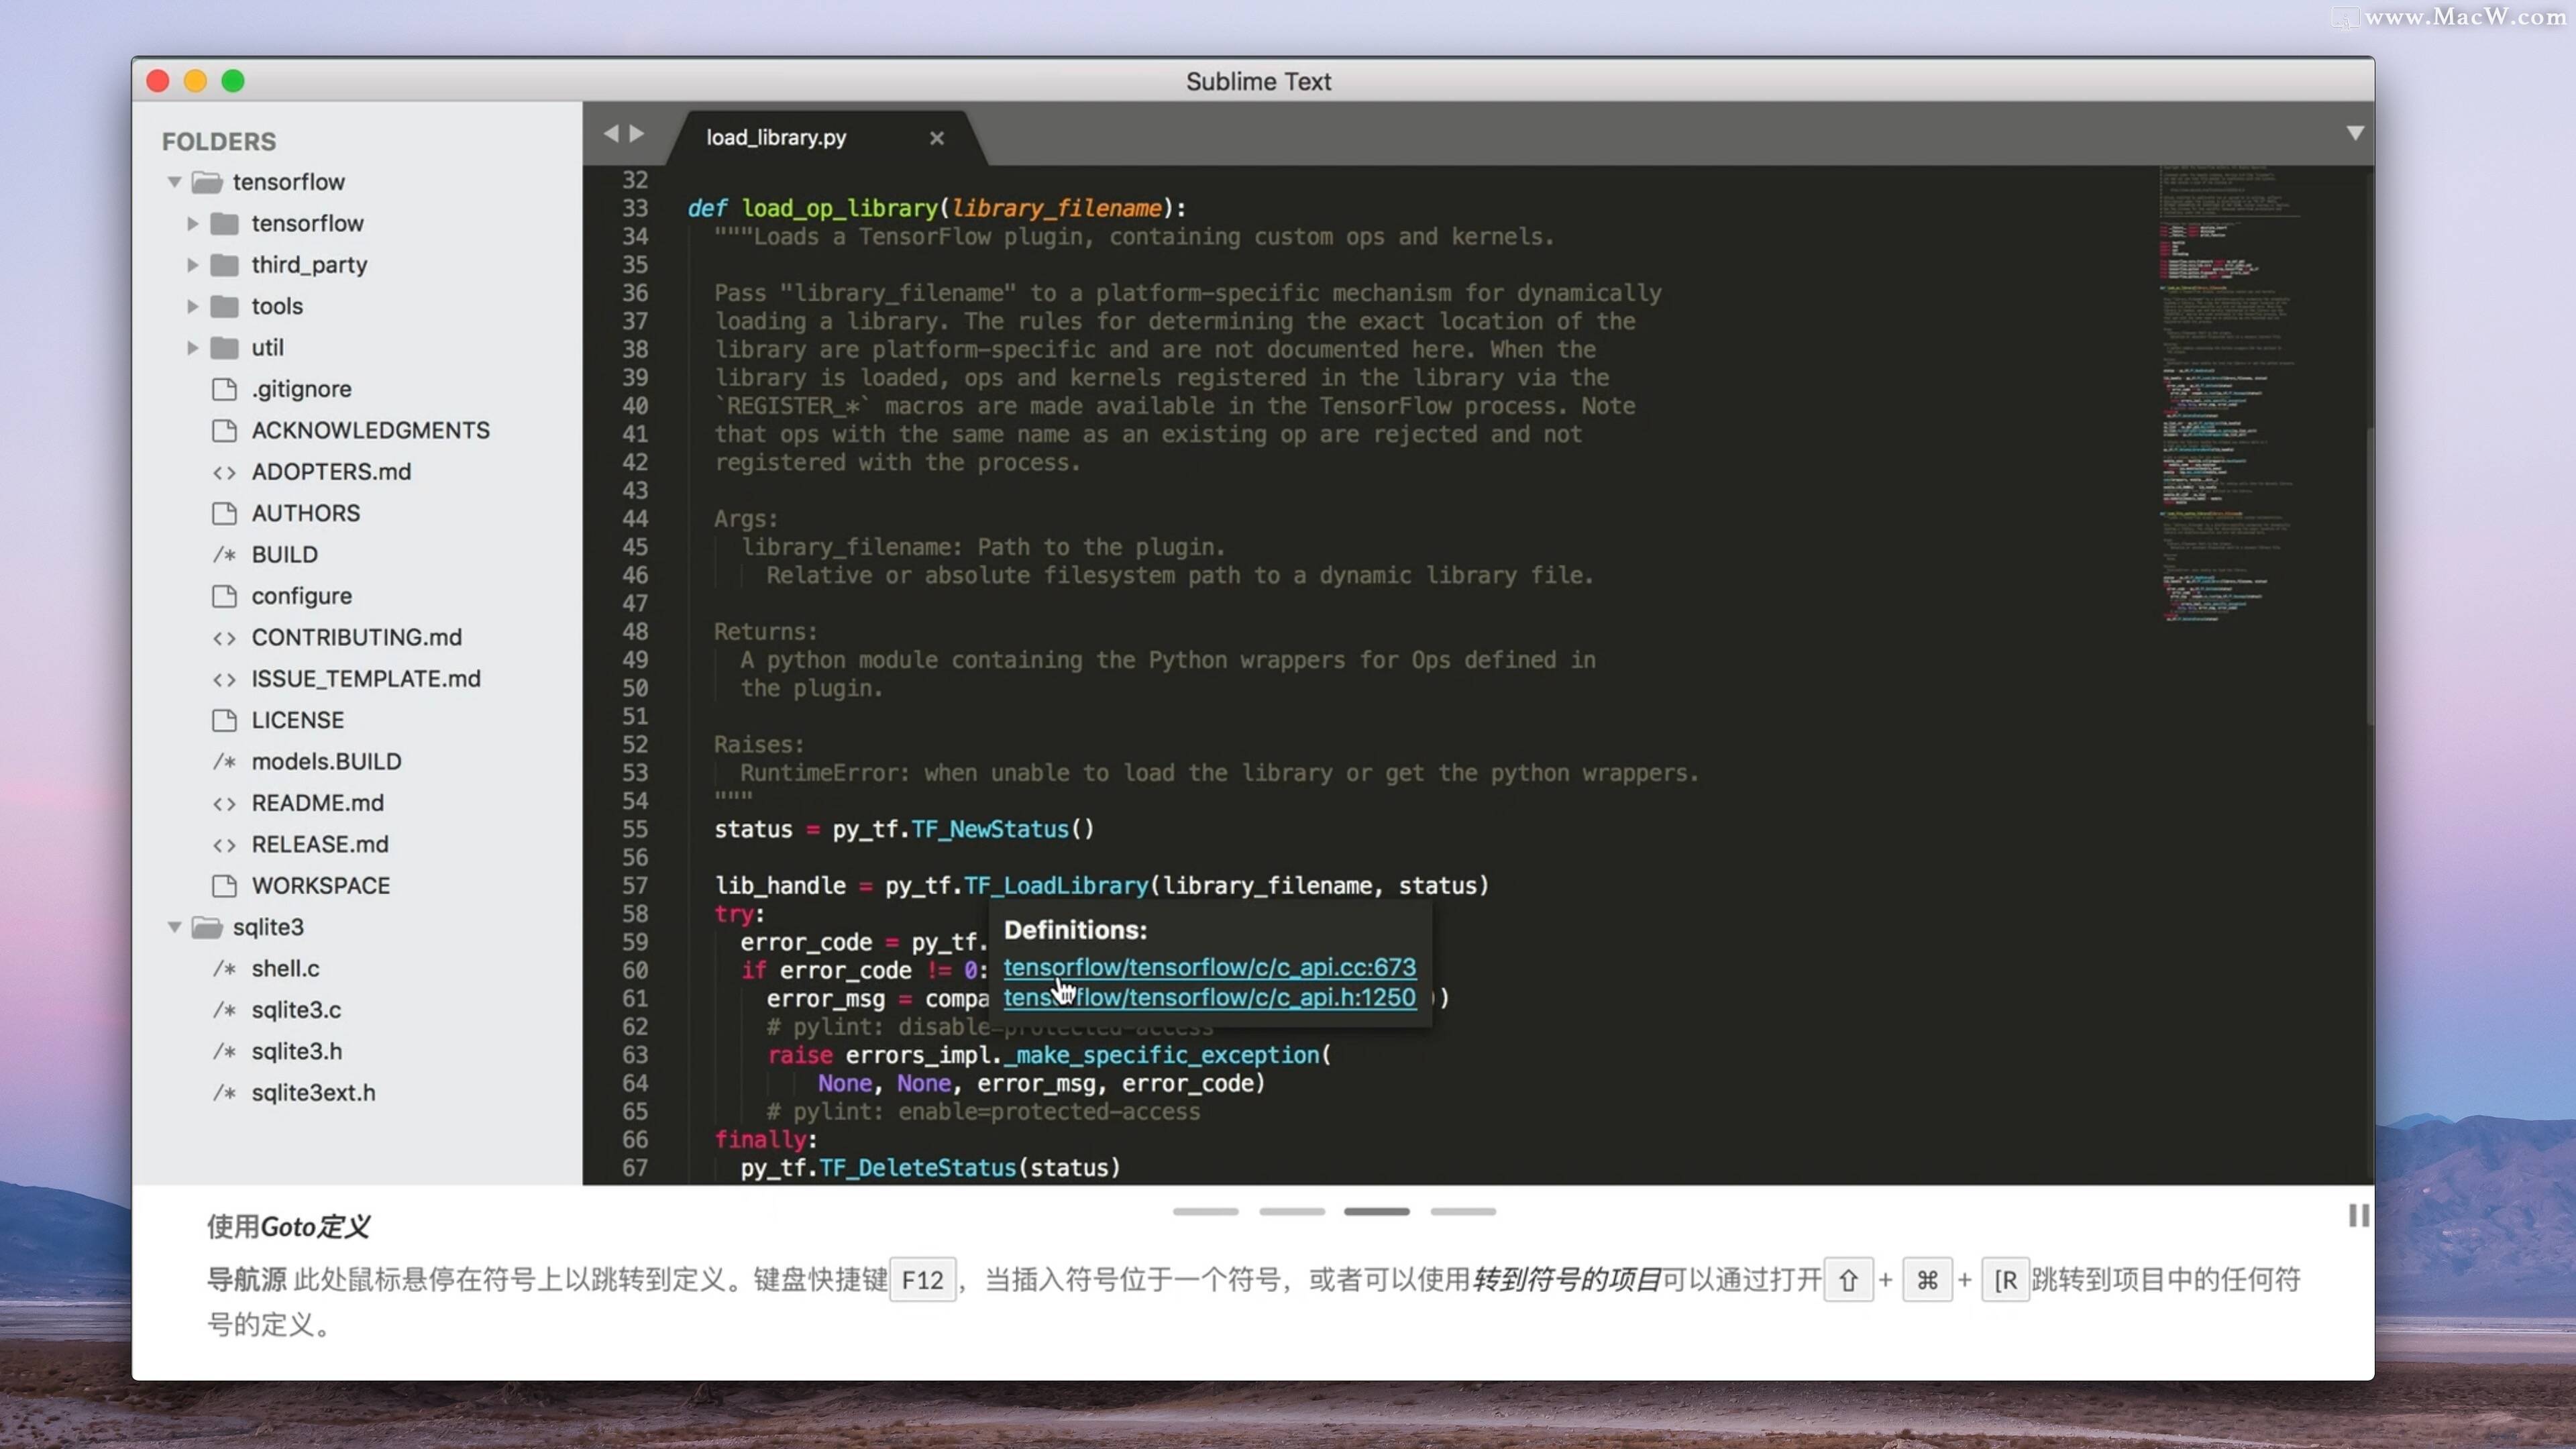Open shell.c in sqlite3 folder
The width and height of the screenshot is (2576, 1449).
[x=285, y=968]
